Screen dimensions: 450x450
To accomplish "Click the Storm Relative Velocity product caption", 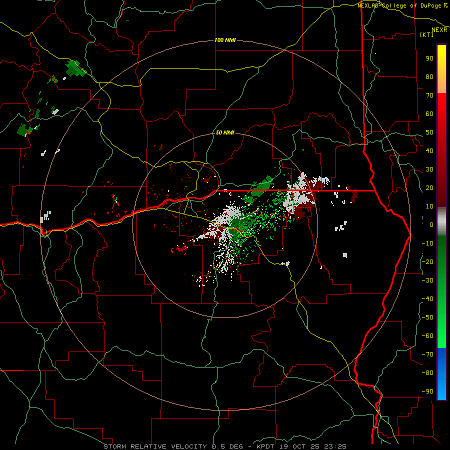I will pyautogui.click(x=225, y=446).
